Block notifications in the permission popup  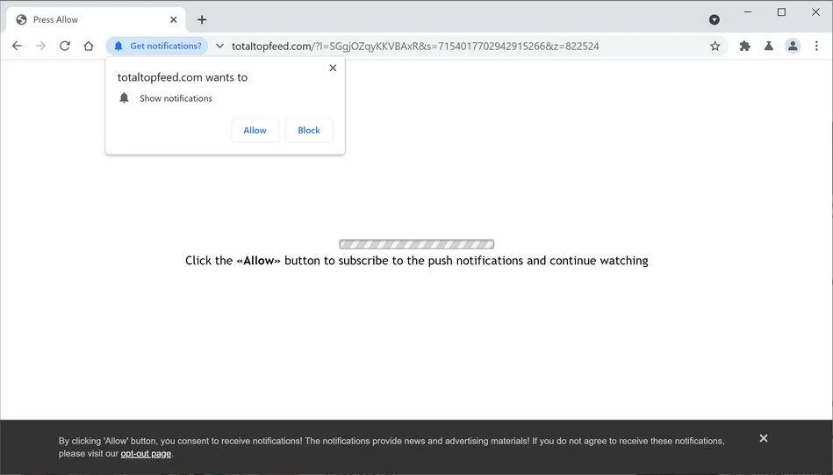pos(309,130)
